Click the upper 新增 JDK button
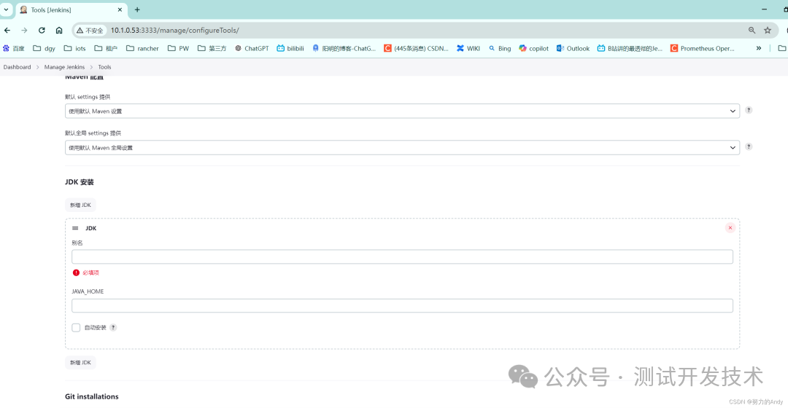Viewport: 788px width, 408px height. 80,205
